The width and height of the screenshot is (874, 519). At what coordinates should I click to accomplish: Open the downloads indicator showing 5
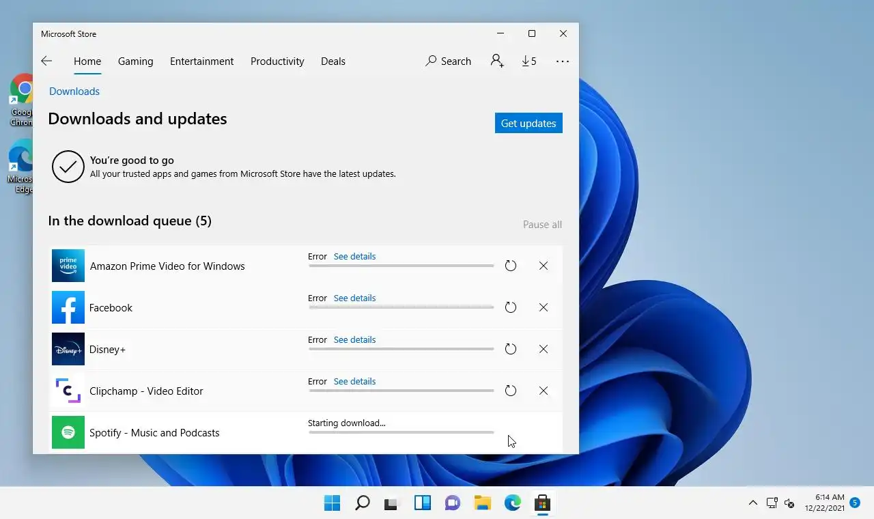529,61
